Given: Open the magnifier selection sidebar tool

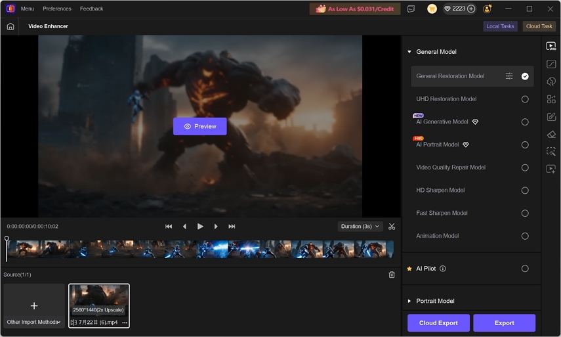Looking at the screenshot, I should [551, 151].
